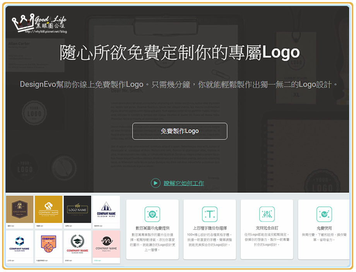Select the orange basketball shield logo template
The width and height of the screenshot is (356, 272).
coord(49,244)
